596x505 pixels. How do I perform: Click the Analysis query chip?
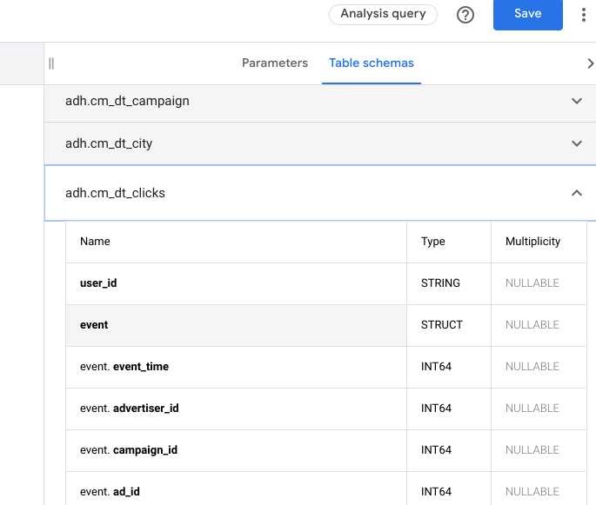383,15
